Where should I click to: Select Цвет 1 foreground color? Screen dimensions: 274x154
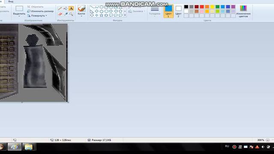[x=168, y=12]
